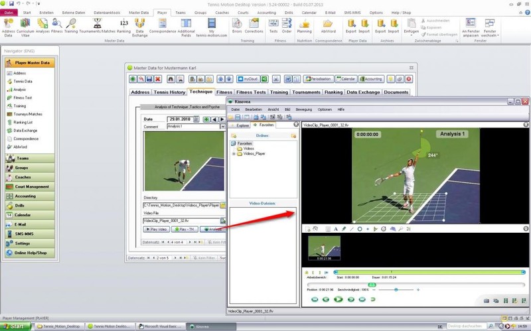Select the circle drawing tool in Kinovea
Viewport: 531px width, 331px height.
click(x=360, y=229)
